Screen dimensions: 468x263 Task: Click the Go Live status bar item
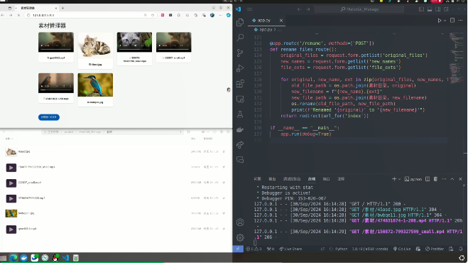[x=402, y=249]
